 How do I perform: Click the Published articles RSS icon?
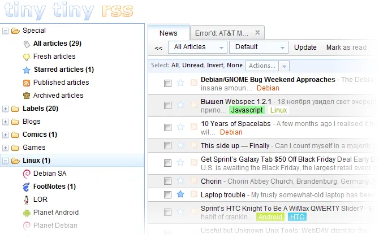[27, 83]
